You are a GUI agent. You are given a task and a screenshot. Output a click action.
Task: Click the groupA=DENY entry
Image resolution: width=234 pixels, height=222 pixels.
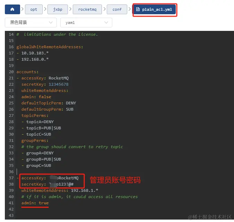click(40, 153)
